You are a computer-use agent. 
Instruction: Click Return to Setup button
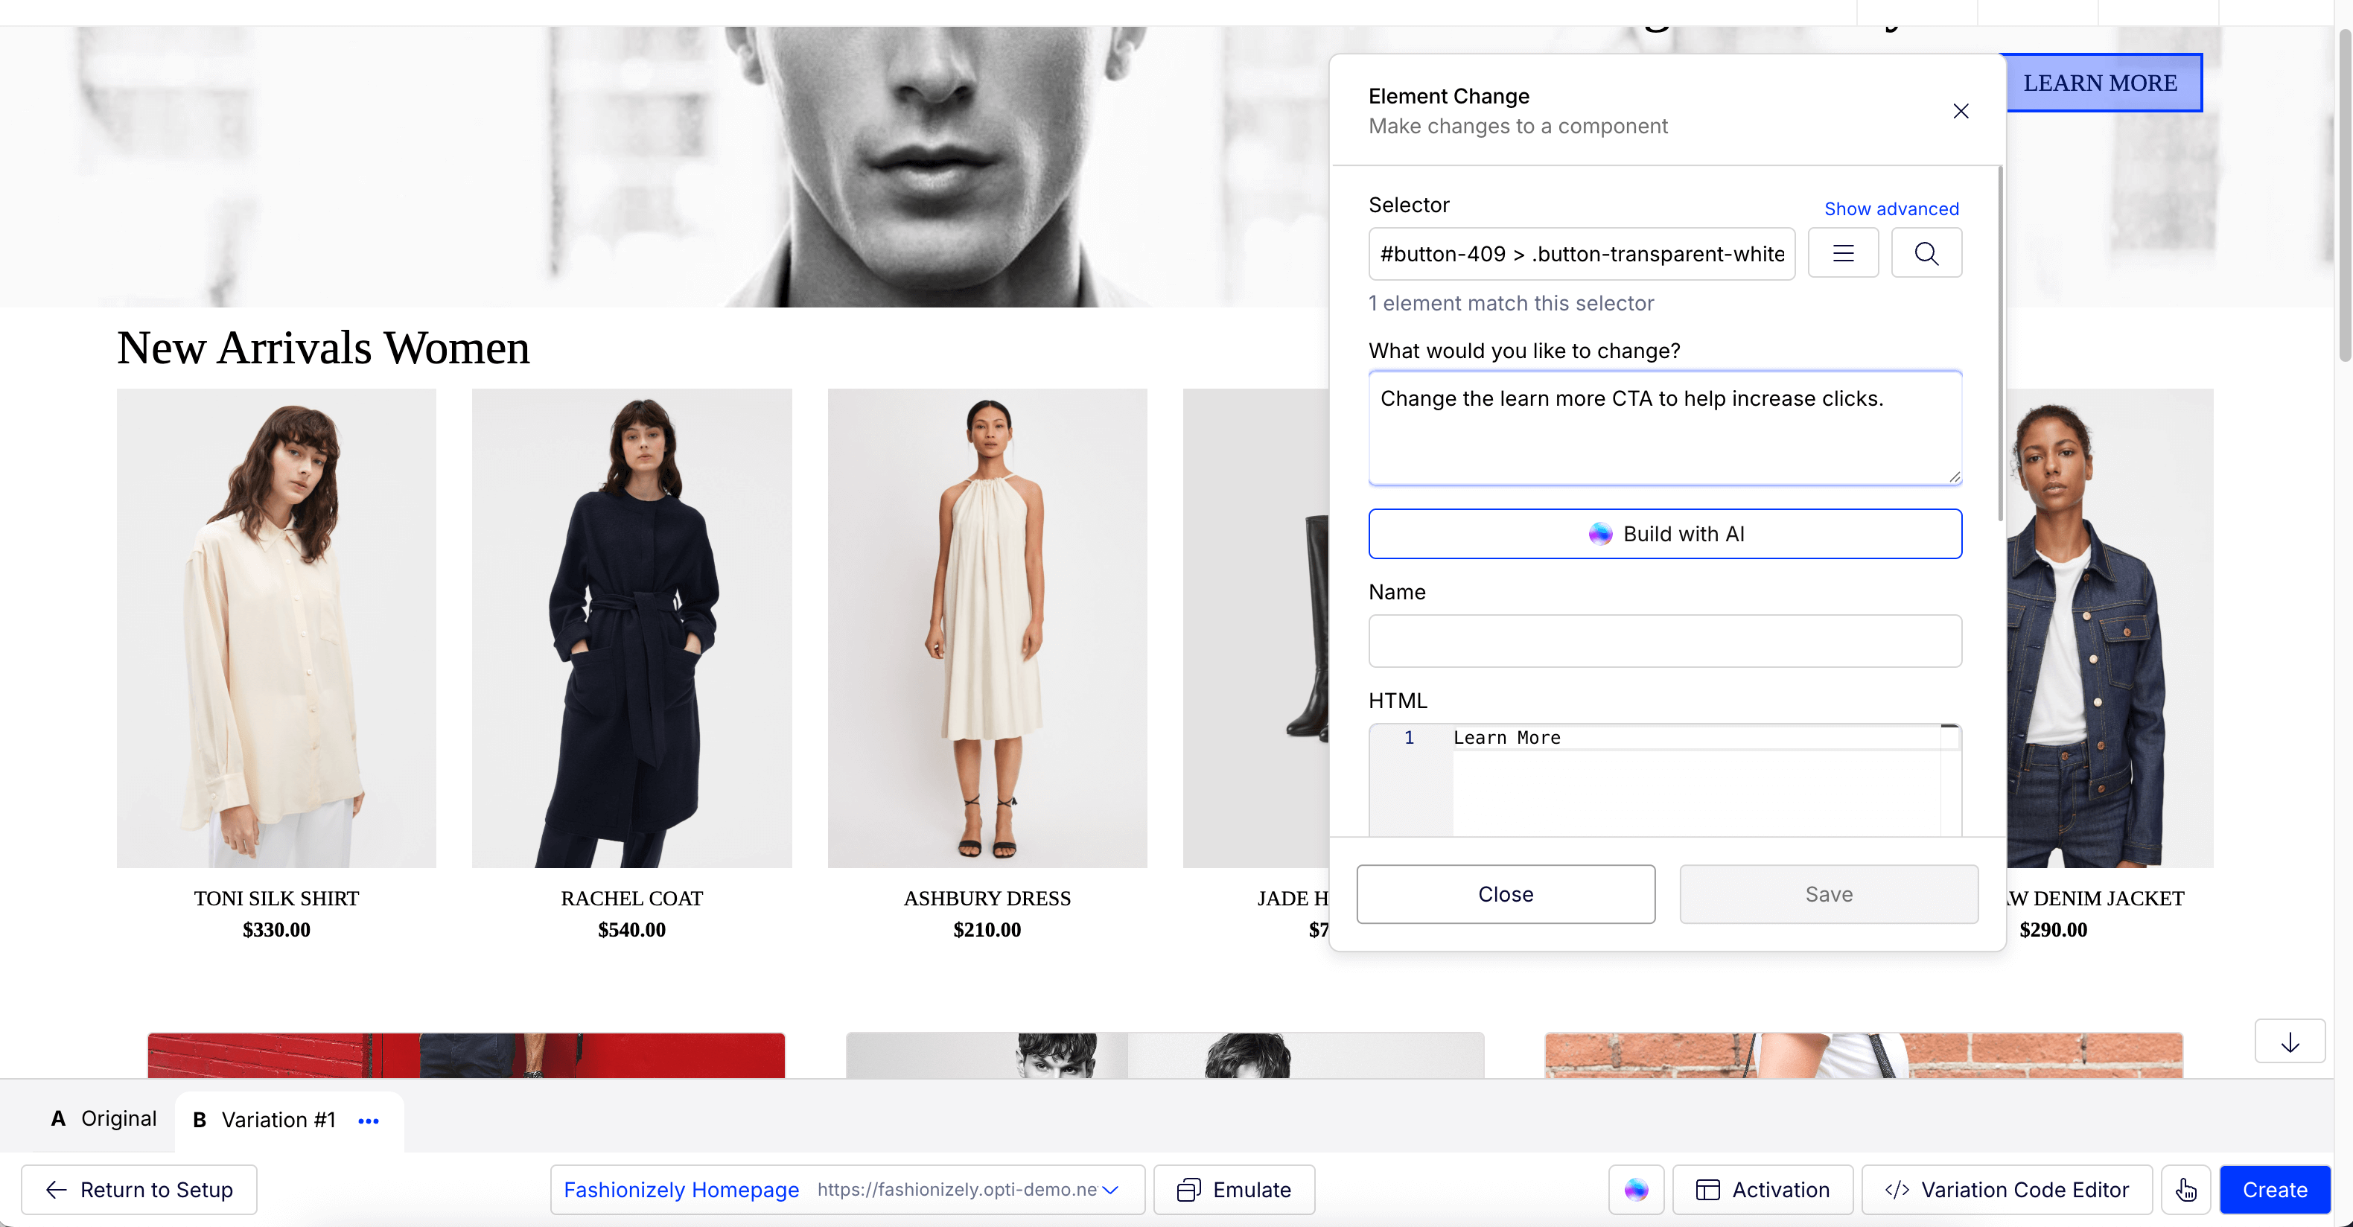pyautogui.click(x=138, y=1188)
